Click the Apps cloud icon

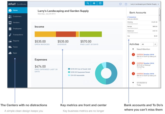tap(10, 53)
